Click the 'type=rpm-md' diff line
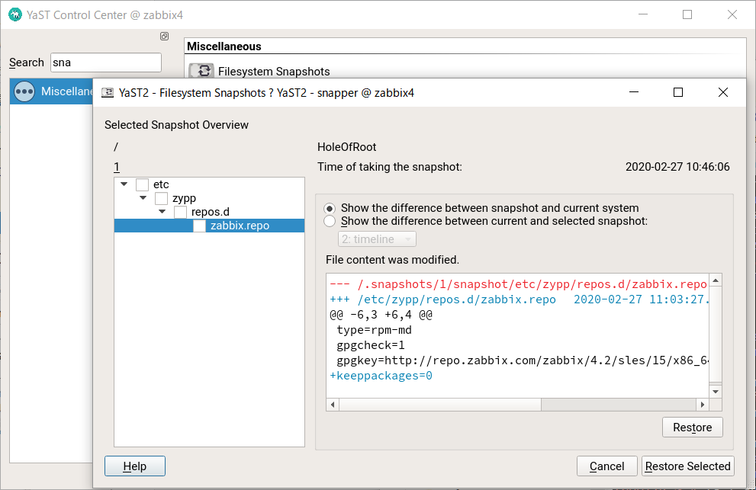 pyautogui.click(x=374, y=330)
